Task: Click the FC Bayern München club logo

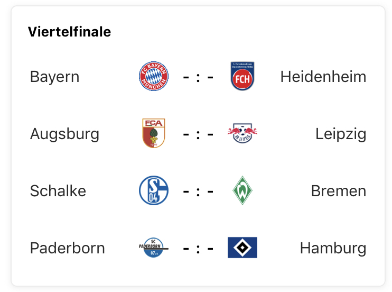Action: coord(154,76)
